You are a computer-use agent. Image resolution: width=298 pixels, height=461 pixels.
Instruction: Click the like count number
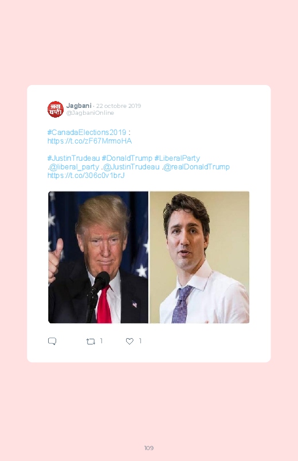click(x=140, y=341)
